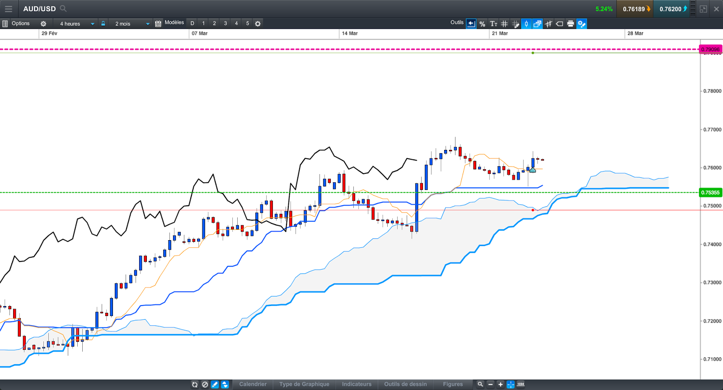Enable the percent scale tool

click(x=482, y=23)
